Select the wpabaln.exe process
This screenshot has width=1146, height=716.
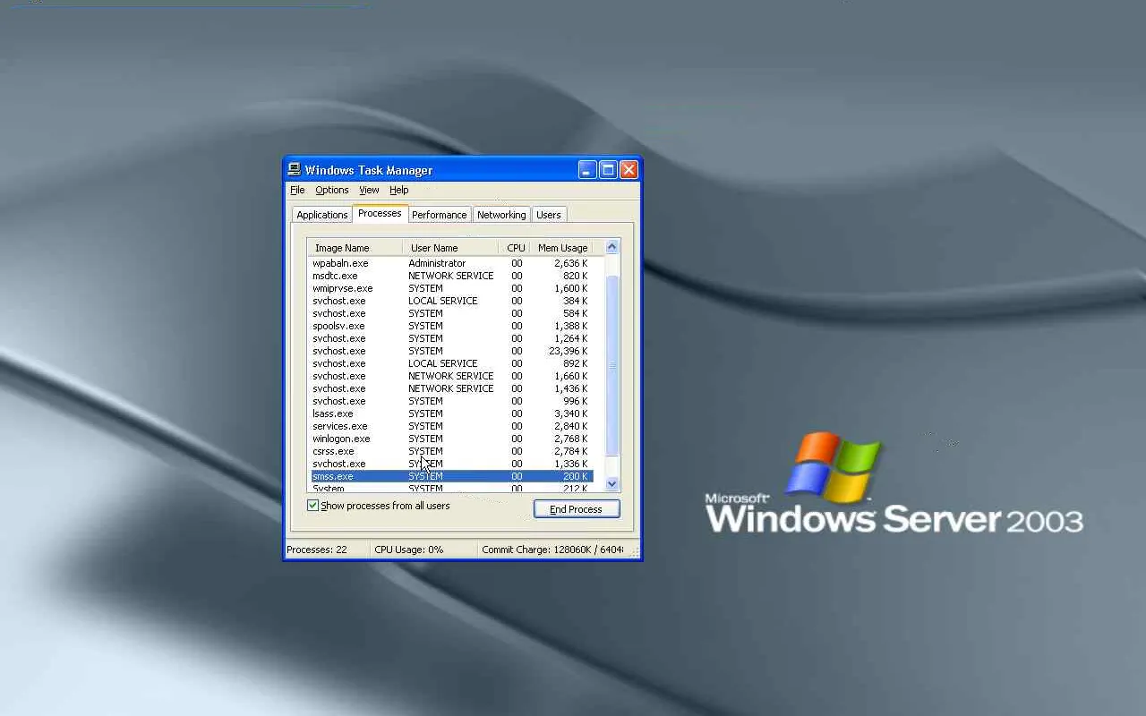[450, 263]
